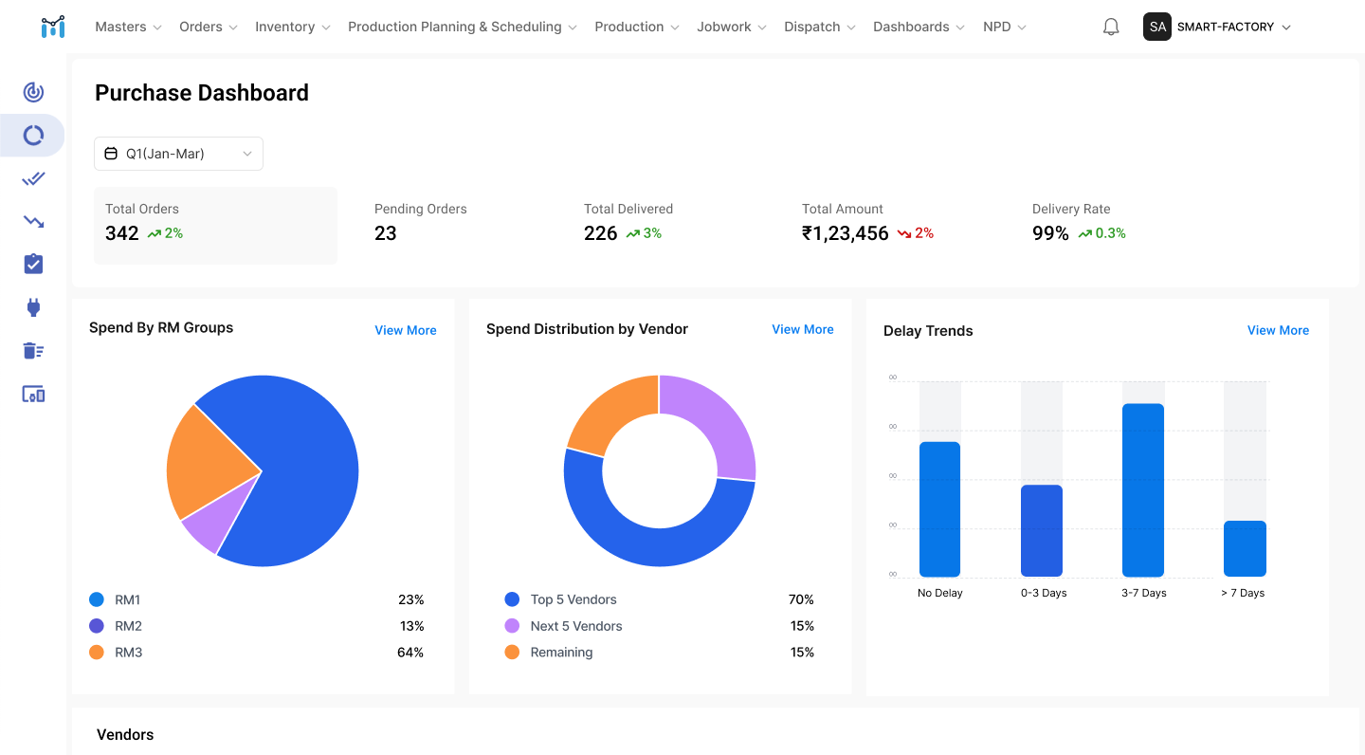Screen dimensions: 1365x755
Task: Click View More for Spend By RM Groups
Action: [x=406, y=330]
